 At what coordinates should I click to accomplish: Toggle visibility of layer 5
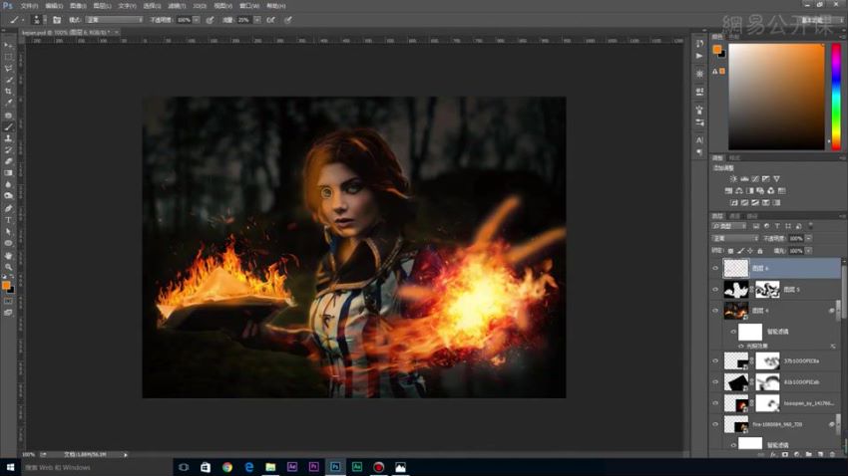(x=715, y=289)
